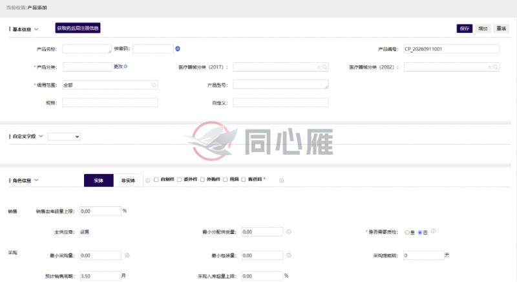Switch to the 非实体 tab

pyautogui.click(x=128, y=180)
